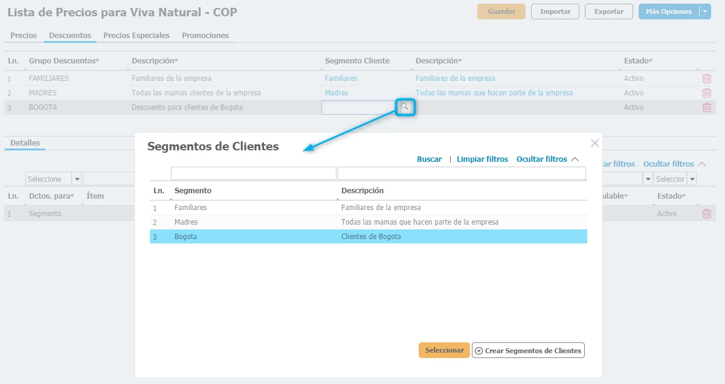
Task: Click Crear Segmentos de Clientes button
Action: pyautogui.click(x=528, y=351)
